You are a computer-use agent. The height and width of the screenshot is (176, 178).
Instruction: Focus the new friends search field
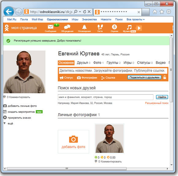coord(106,97)
